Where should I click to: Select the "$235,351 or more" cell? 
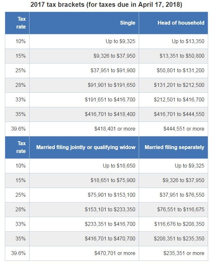click(184, 253)
